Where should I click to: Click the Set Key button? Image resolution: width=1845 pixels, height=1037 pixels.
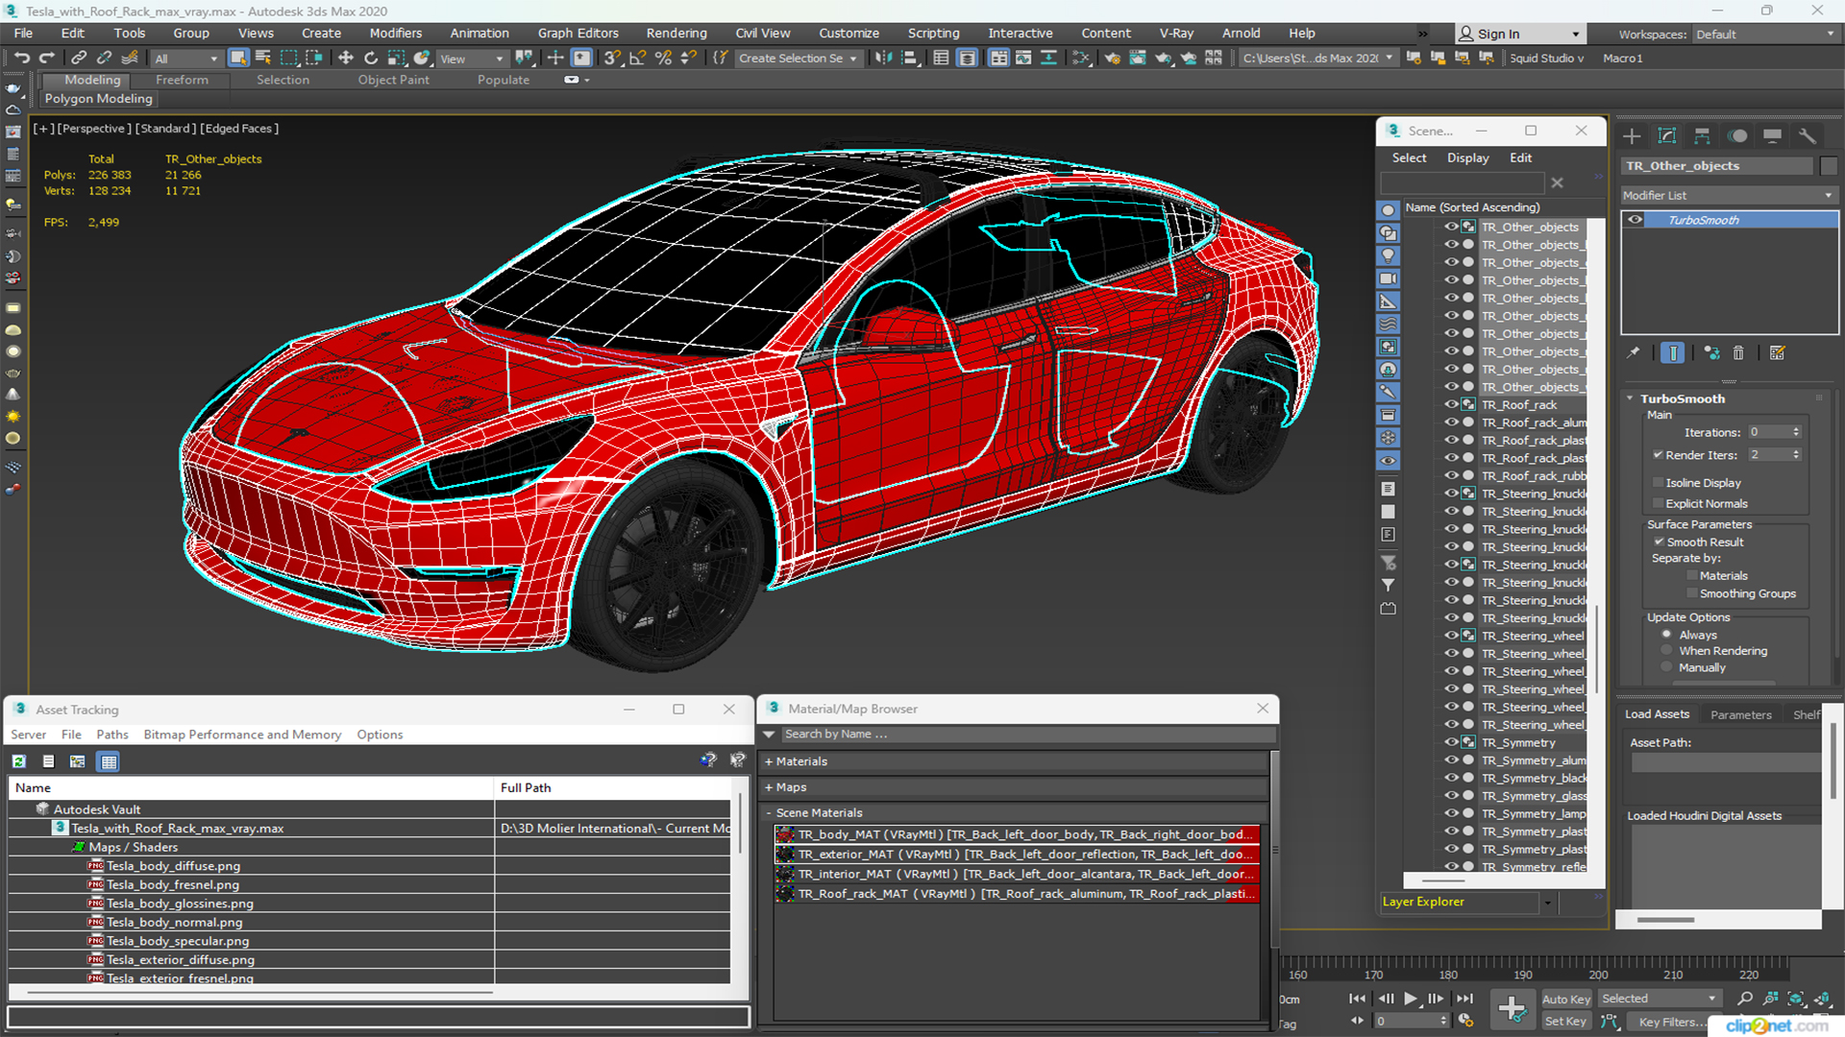click(x=1565, y=1022)
